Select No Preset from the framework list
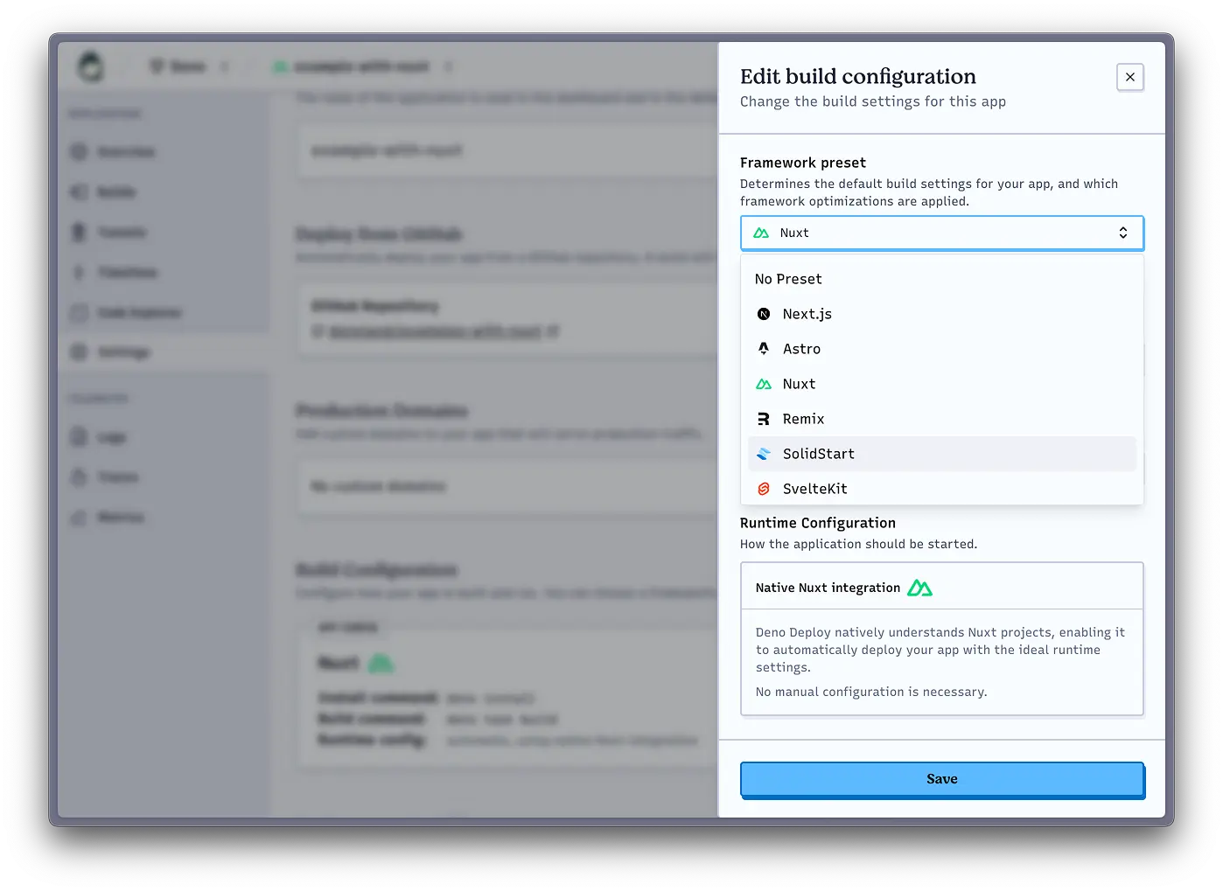1223x891 pixels. [x=787, y=278]
